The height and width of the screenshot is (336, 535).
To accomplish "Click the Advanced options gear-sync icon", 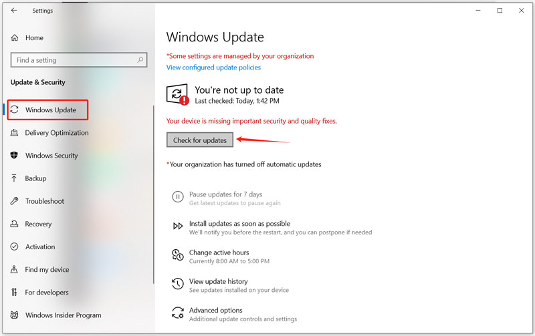I will [x=178, y=313].
